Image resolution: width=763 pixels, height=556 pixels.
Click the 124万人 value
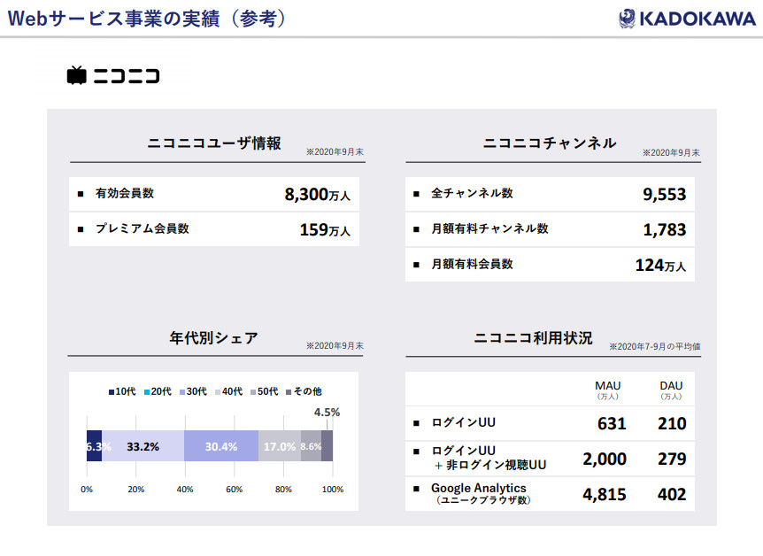click(x=661, y=266)
